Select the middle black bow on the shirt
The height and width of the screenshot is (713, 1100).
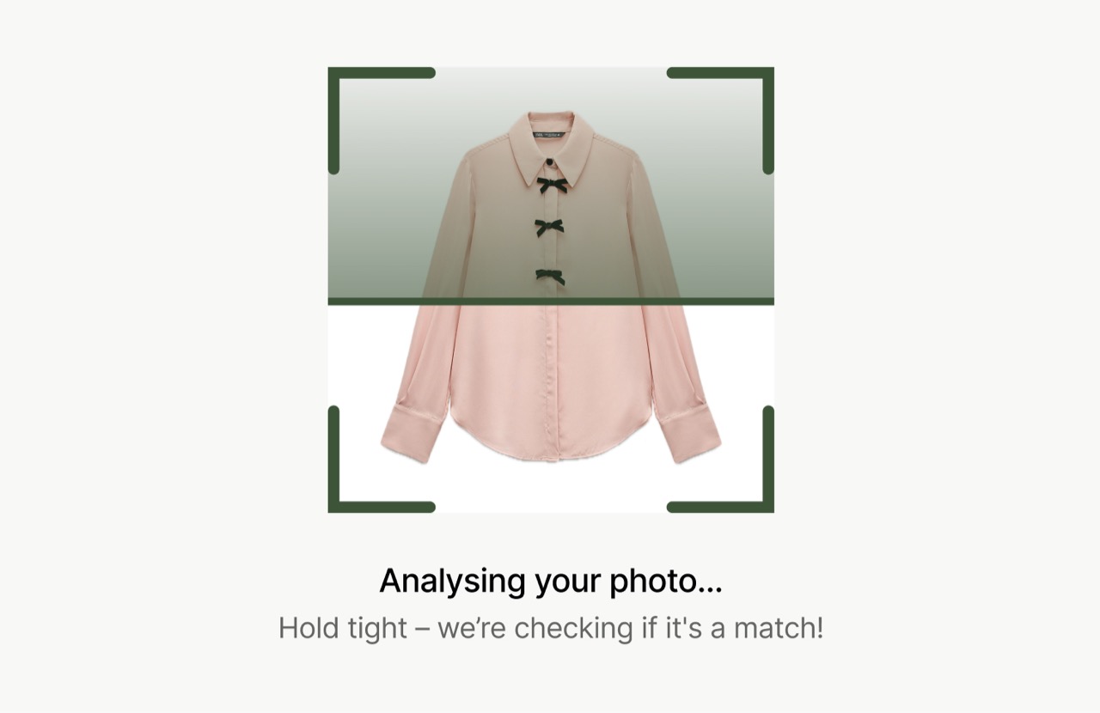(550, 228)
